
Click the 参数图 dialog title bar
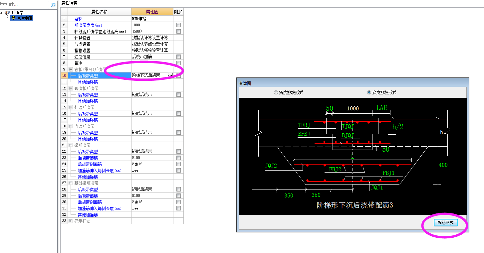coord(353,83)
